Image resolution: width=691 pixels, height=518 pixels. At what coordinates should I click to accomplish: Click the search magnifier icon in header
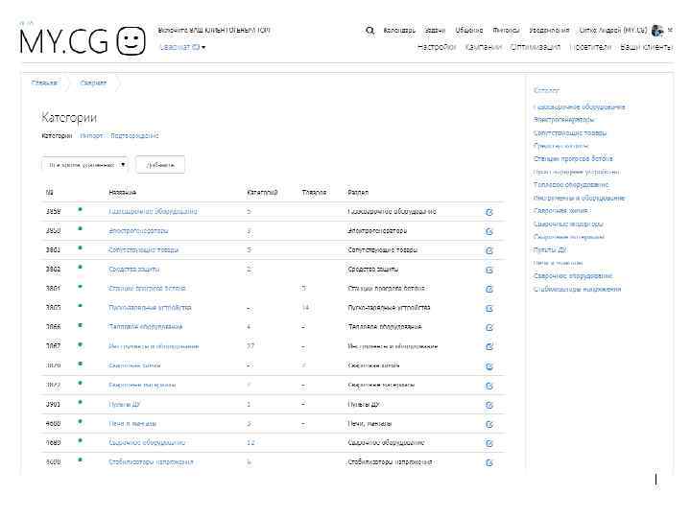point(370,31)
